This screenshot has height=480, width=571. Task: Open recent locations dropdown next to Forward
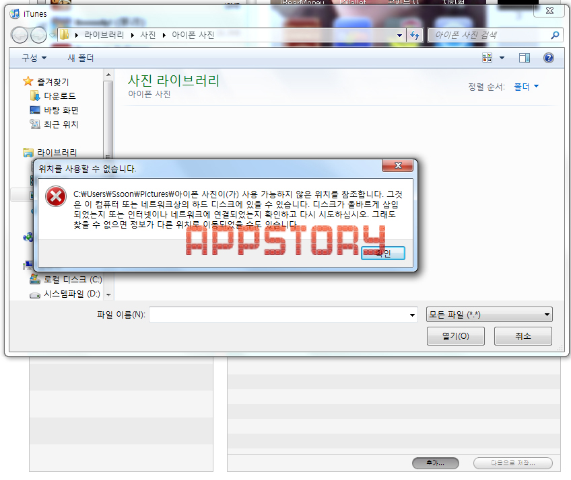tap(52, 35)
